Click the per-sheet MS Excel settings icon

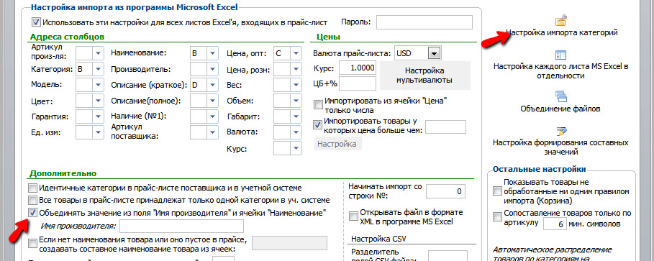tap(560, 55)
